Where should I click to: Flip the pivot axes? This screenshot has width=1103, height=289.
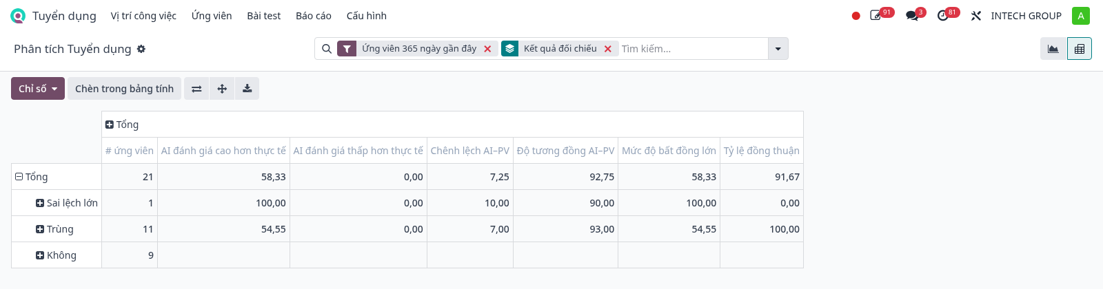pos(196,89)
